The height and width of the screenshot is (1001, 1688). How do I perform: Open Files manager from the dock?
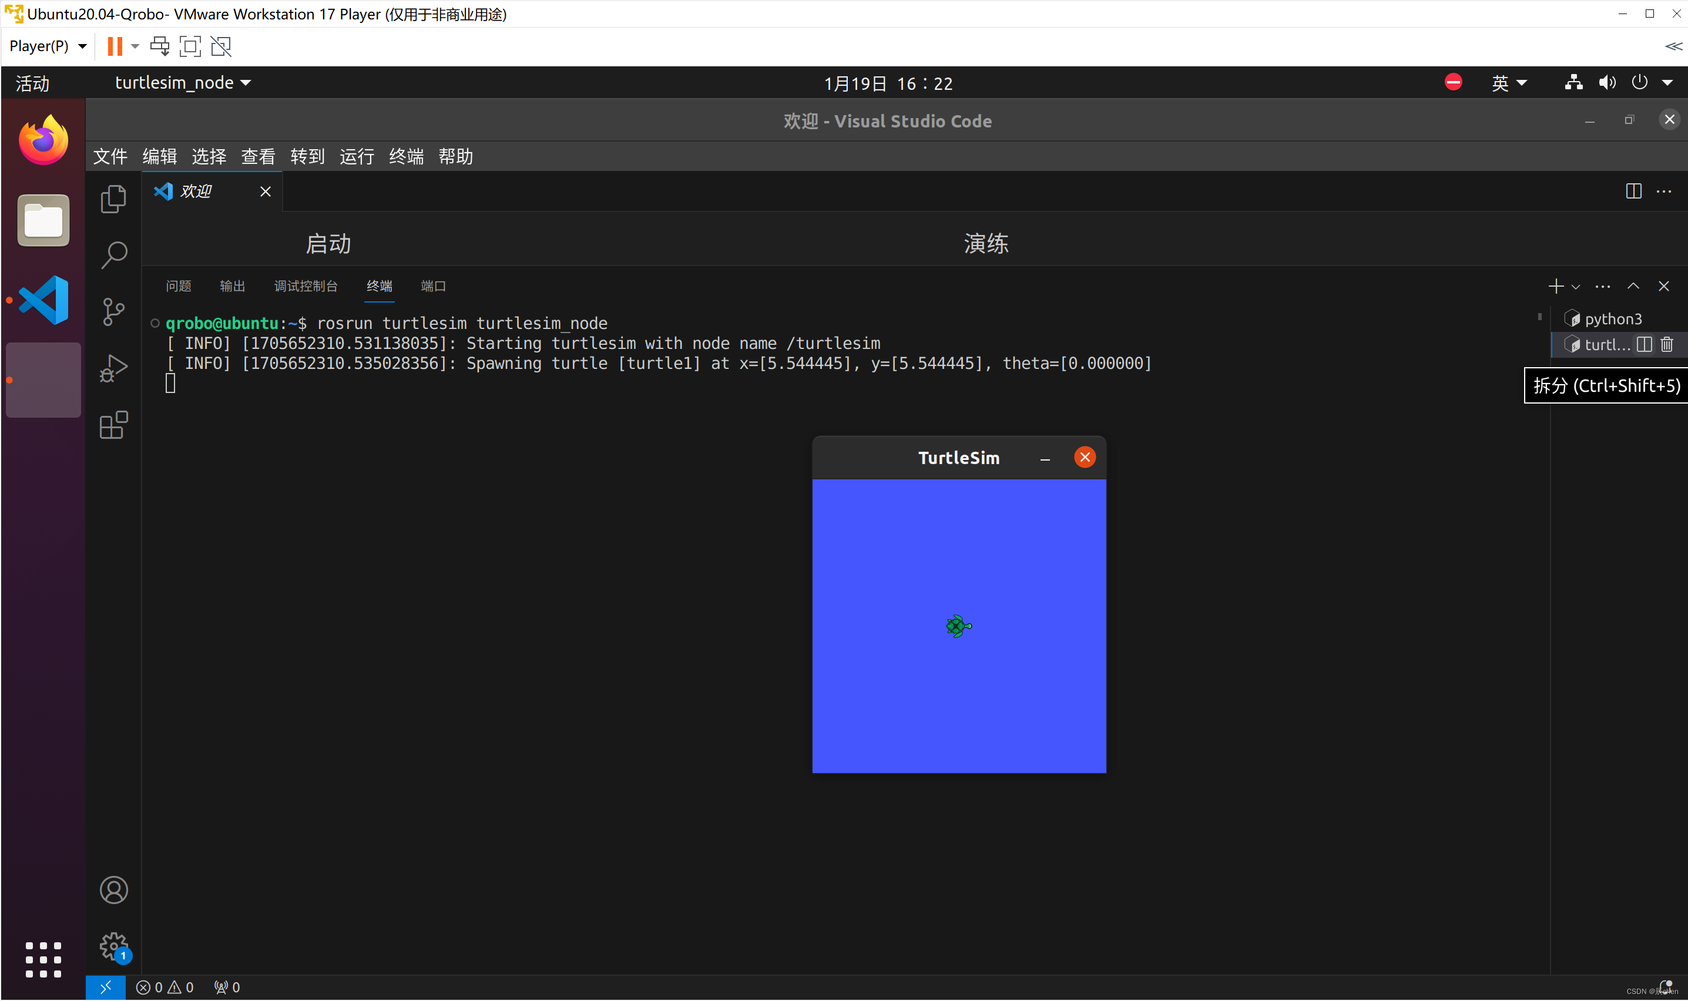43,220
